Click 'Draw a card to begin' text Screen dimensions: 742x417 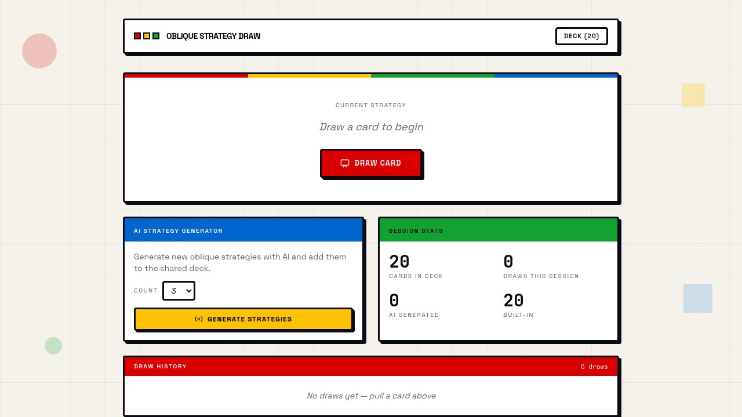371,127
